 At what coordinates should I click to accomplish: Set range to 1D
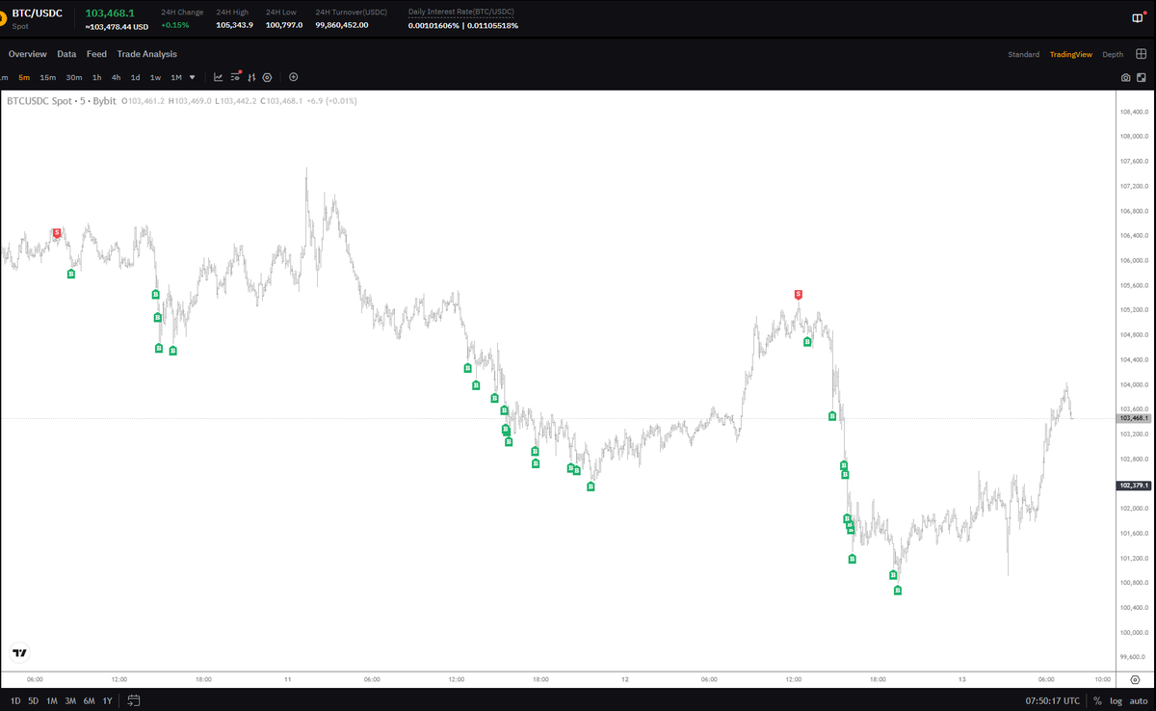coord(15,700)
